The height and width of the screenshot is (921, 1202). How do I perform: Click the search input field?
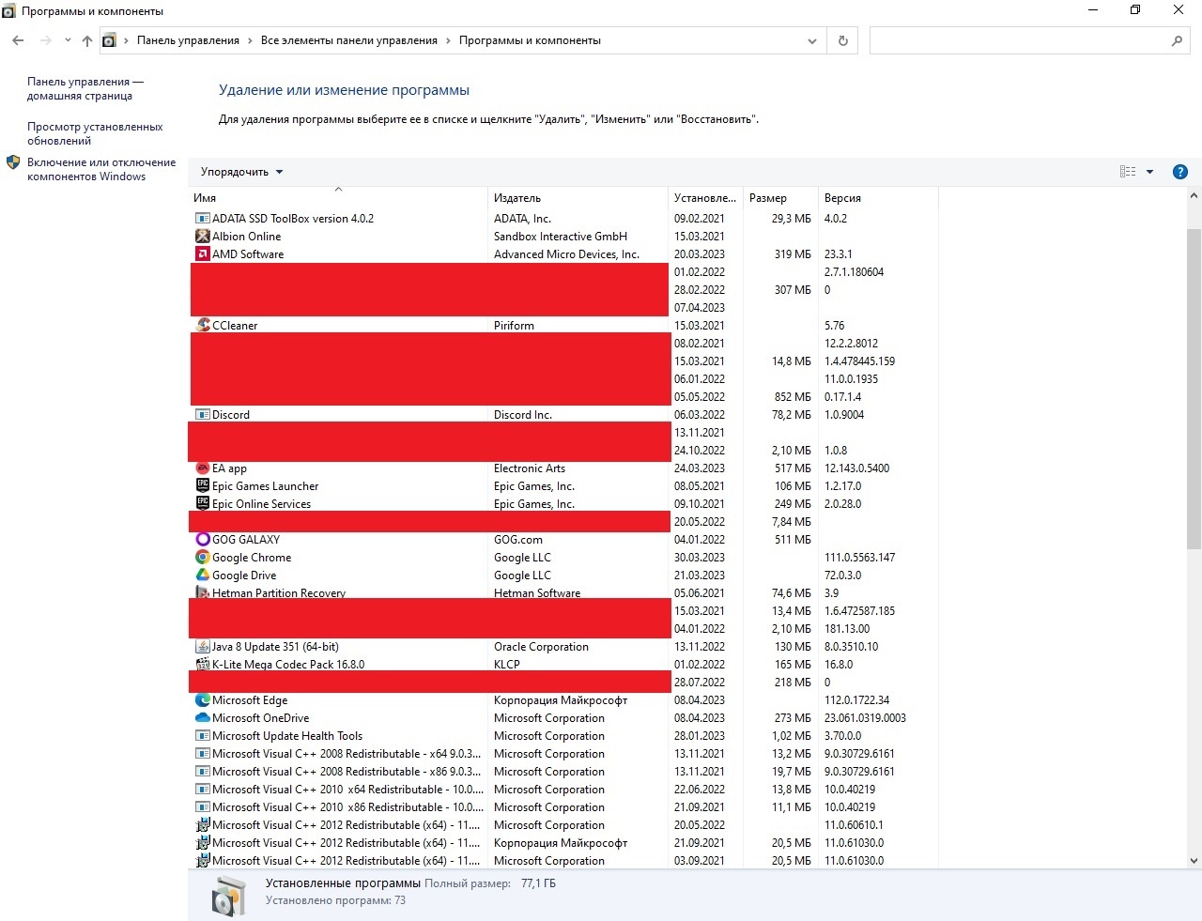1019,40
